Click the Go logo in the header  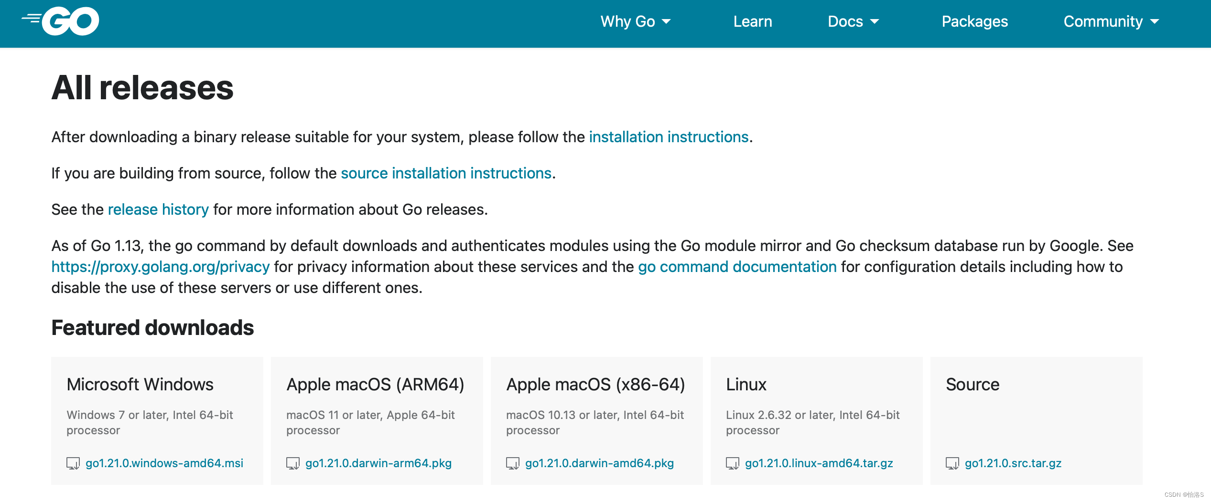60,21
